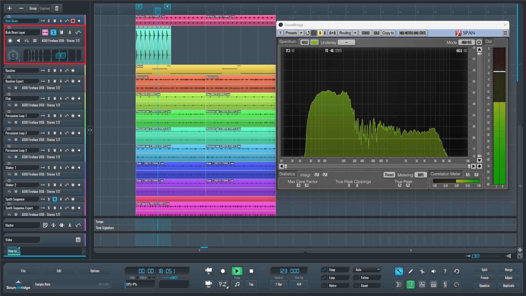
Task: Click the punch In flag button
Action: (209, 271)
